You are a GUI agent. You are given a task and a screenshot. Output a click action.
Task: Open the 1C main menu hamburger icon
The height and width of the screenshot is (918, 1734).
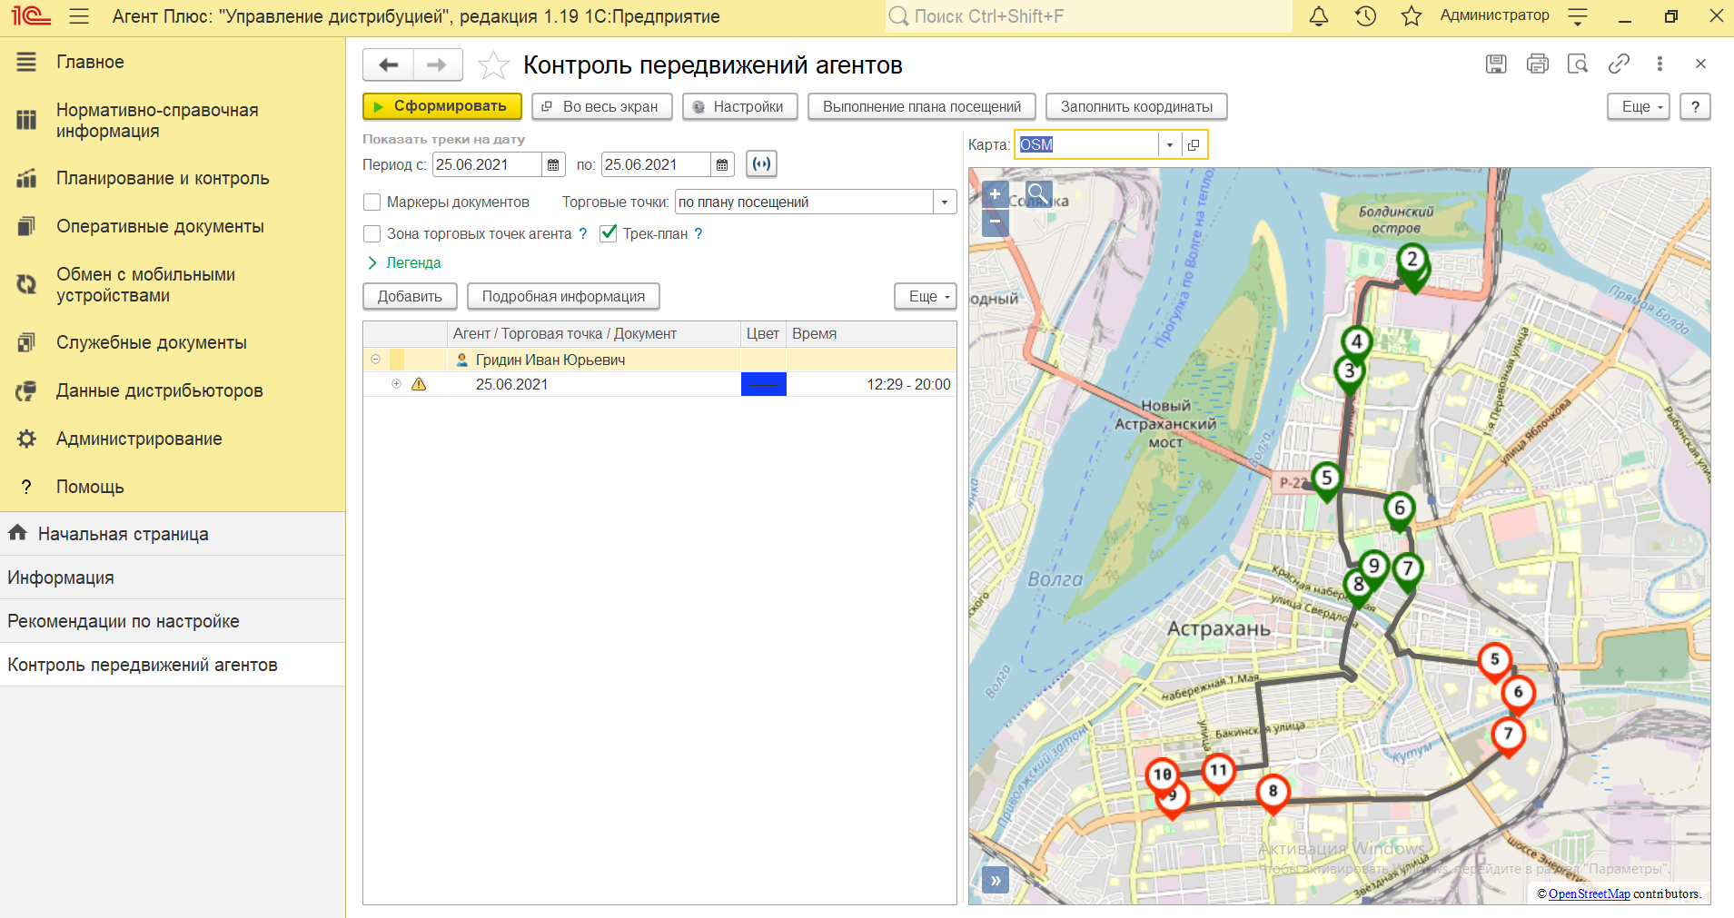point(79,16)
